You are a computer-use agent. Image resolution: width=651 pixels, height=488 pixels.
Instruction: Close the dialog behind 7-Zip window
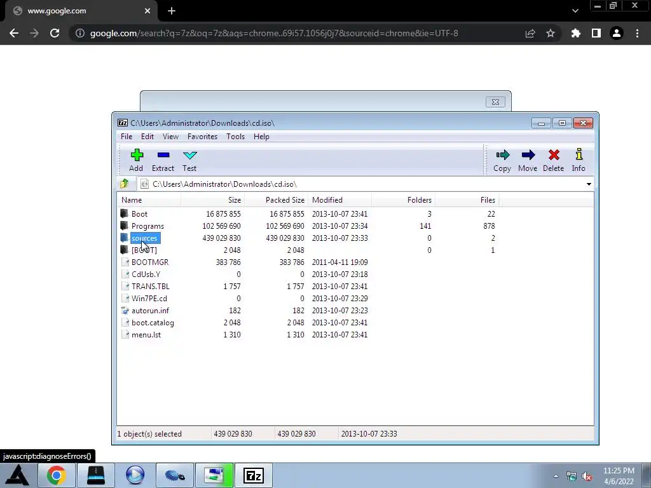495,102
